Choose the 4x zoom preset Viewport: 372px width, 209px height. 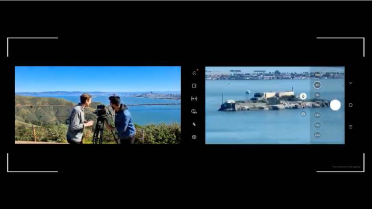pyautogui.click(x=318, y=105)
